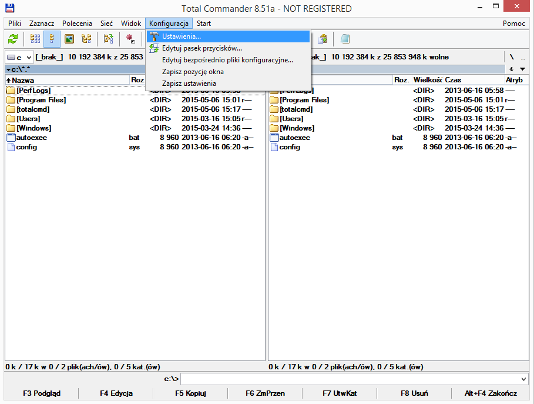This screenshot has height=404, width=534.
Task: Click the red star toolbar icon
Action: click(x=131, y=39)
